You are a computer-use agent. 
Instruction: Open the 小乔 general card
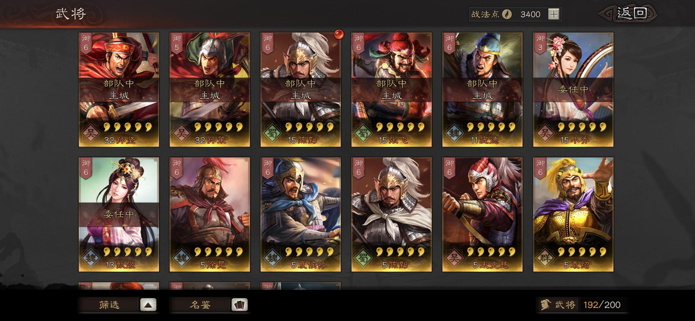tap(573, 90)
